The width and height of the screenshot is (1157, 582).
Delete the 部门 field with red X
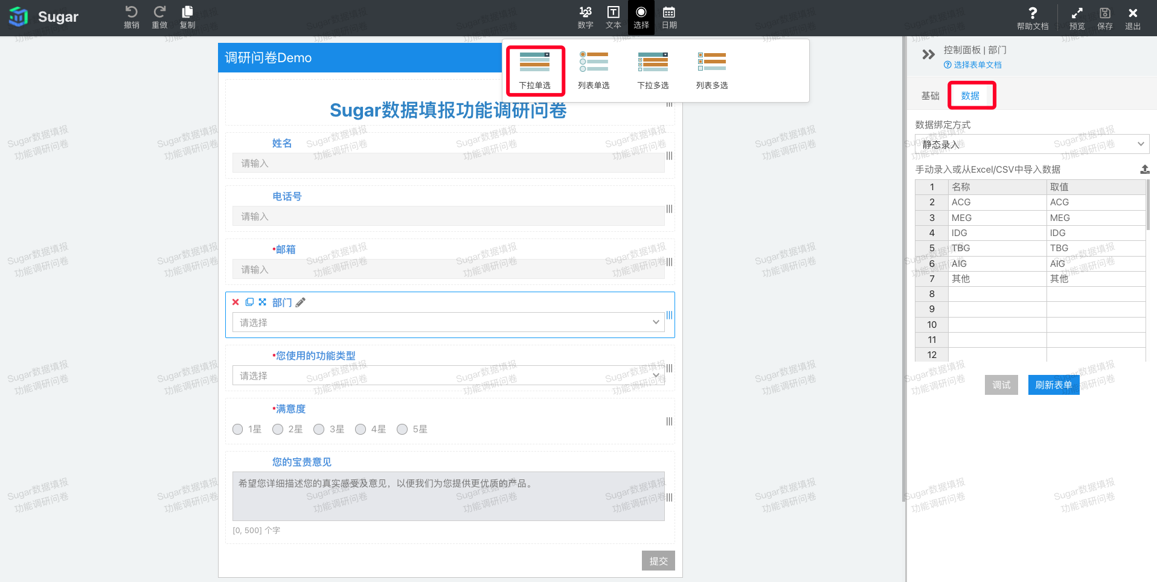pyautogui.click(x=236, y=302)
